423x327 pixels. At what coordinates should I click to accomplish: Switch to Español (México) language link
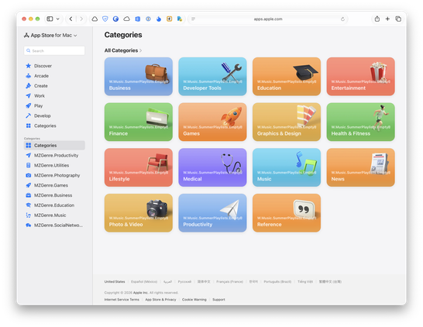tap(144, 282)
